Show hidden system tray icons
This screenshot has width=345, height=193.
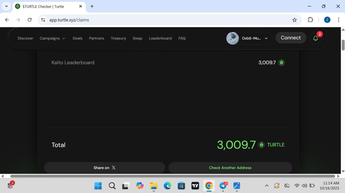point(267,186)
